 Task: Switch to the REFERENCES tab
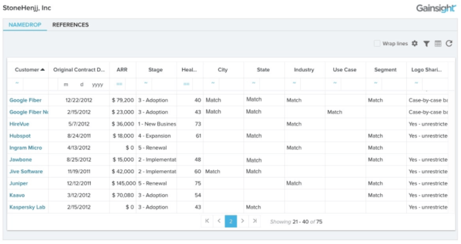tap(70, 25)
